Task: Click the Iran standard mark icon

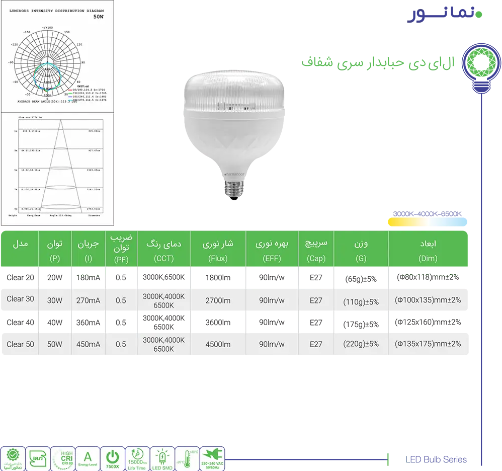Action: click(x=38, y=458)
